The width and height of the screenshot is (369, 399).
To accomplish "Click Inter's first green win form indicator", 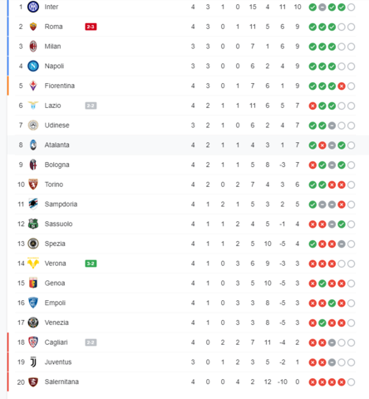I will tap(312, 7).
